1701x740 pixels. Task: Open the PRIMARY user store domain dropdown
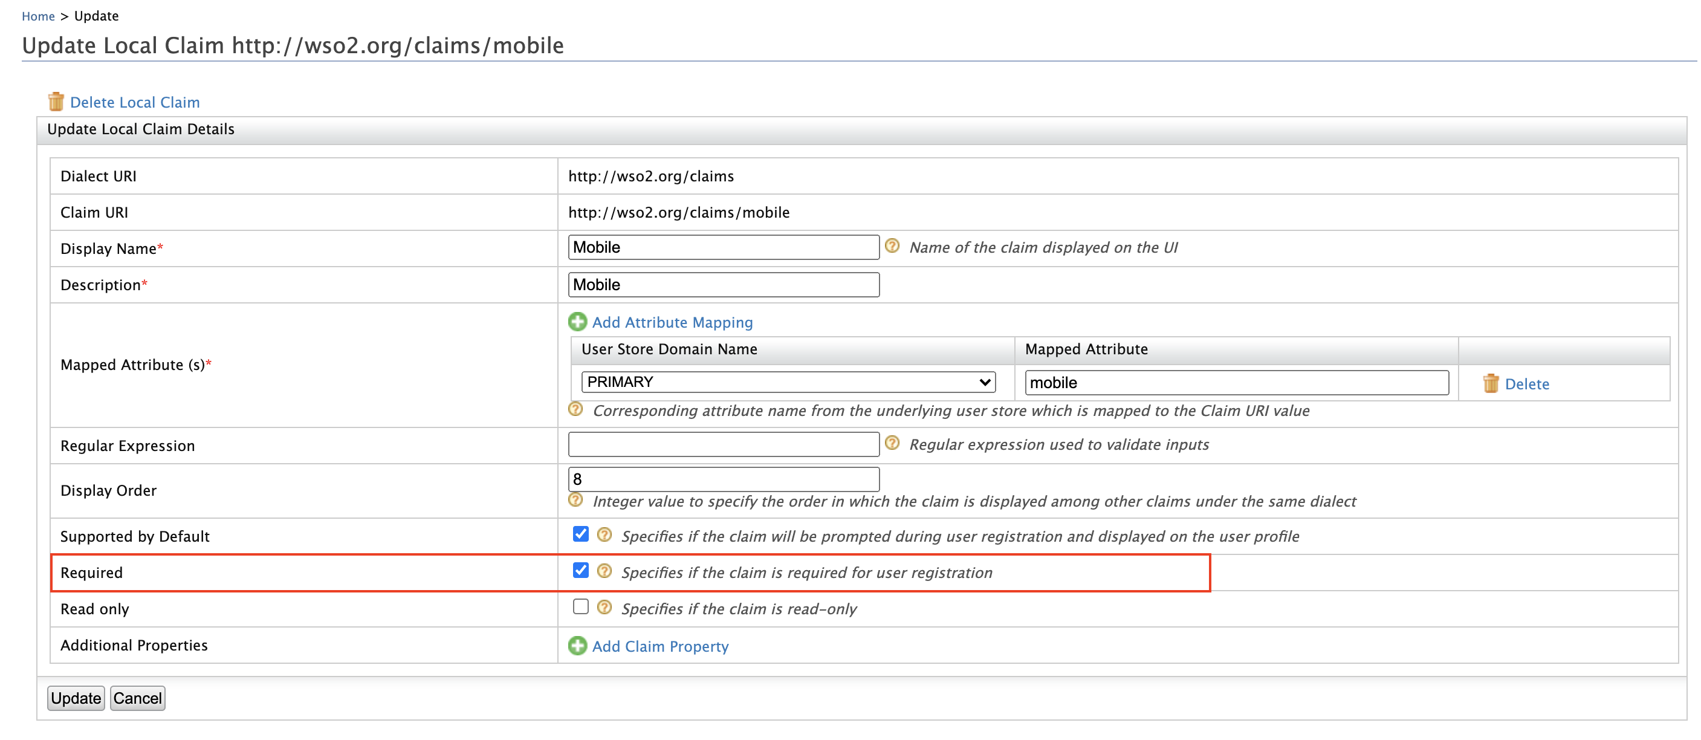click(x=788, y=382)
